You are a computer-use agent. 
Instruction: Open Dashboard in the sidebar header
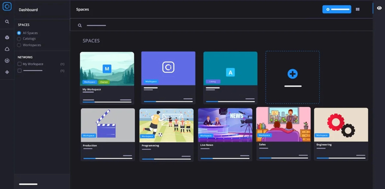coord(28,10)
